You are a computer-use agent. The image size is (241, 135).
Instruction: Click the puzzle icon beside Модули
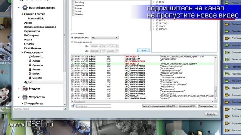tap(25, 88)
